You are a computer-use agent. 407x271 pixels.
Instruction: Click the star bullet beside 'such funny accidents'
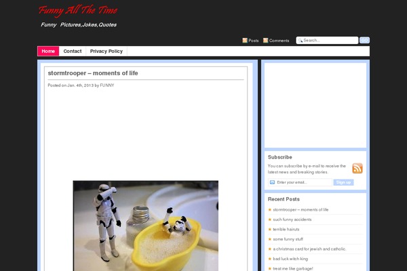[270, 220]
